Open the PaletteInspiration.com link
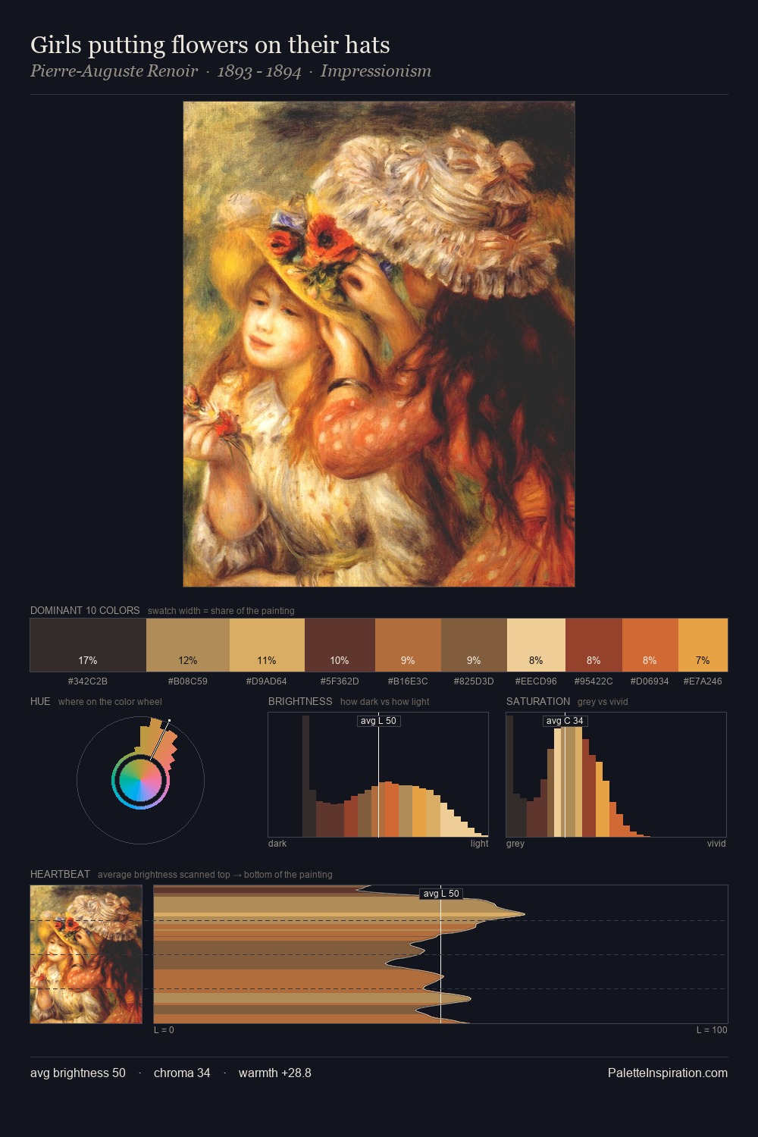The image size is (758, 1137). pyautogui.click(x=668, y=1073)
